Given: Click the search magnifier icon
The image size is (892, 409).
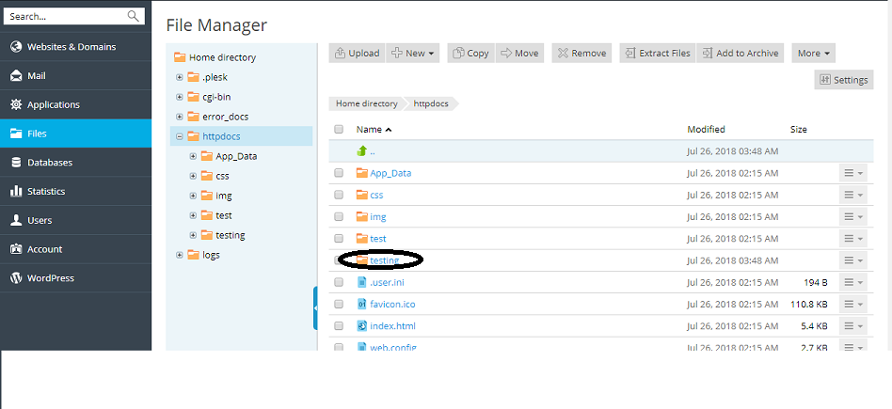Looking at the screenshot, I should [134, 16].
